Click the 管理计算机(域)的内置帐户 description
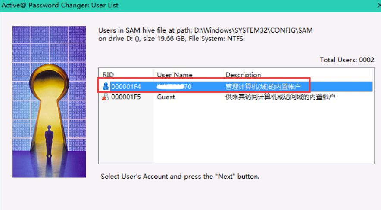The image size is (381, 210). [x=263, y=86]
